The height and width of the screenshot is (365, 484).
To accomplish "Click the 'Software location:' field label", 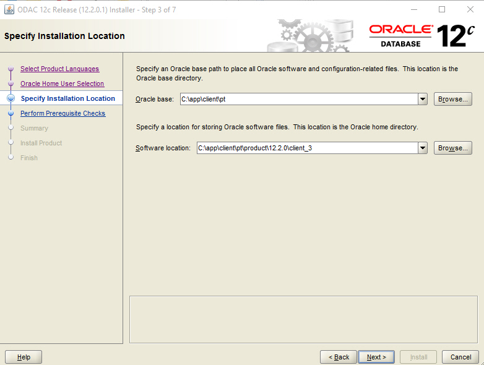I will point(163,148).
